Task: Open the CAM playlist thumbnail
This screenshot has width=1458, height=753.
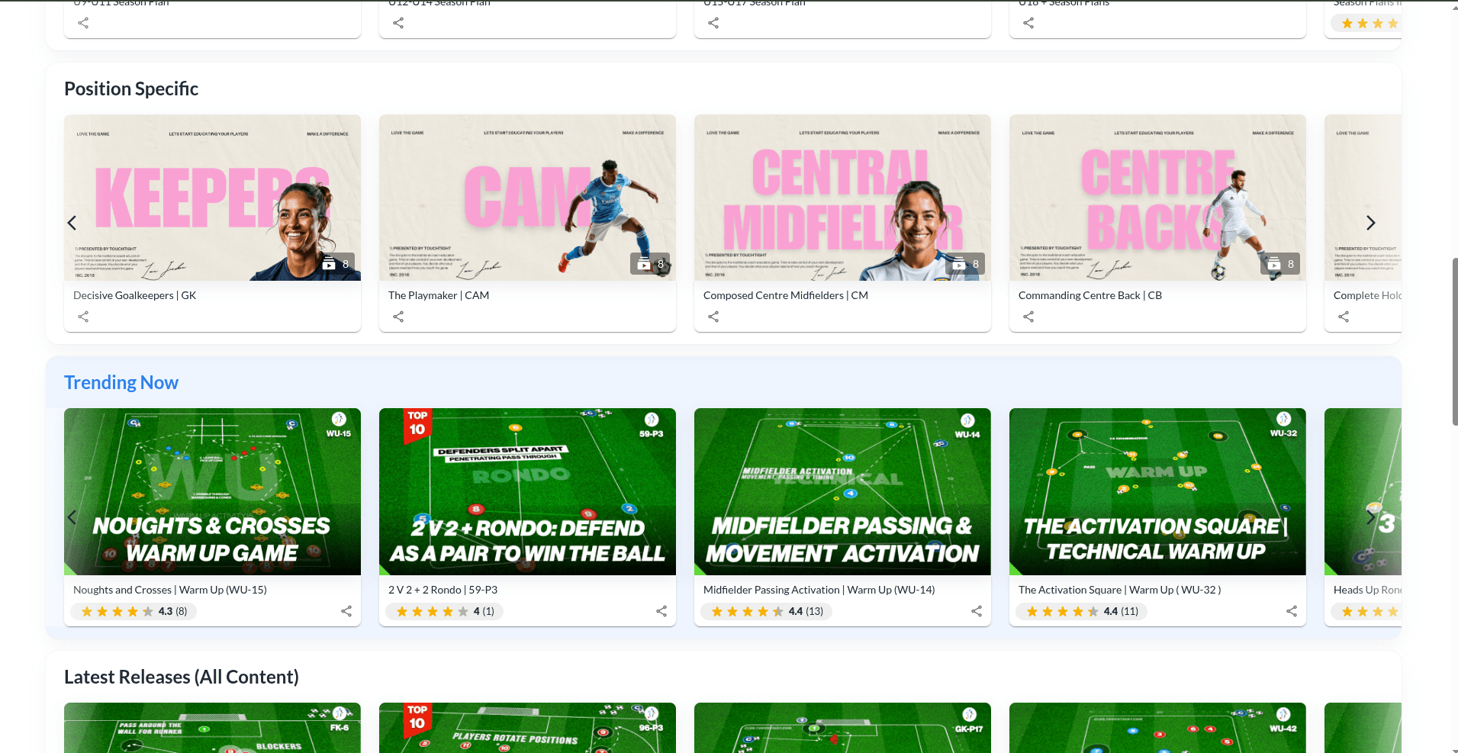Action: (x=527, y=198)
